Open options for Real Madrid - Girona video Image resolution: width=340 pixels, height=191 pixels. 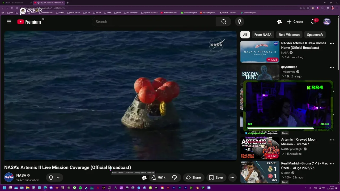pos(332,164)
